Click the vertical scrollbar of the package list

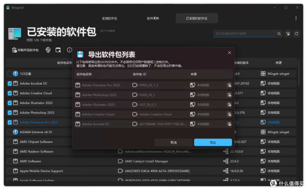299,73
